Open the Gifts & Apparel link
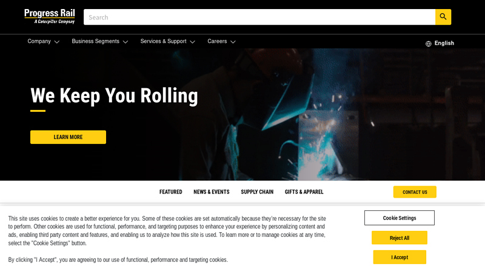The height and width of the screenshot is (272, 485). pyautogui.click(x=304, y=192)
